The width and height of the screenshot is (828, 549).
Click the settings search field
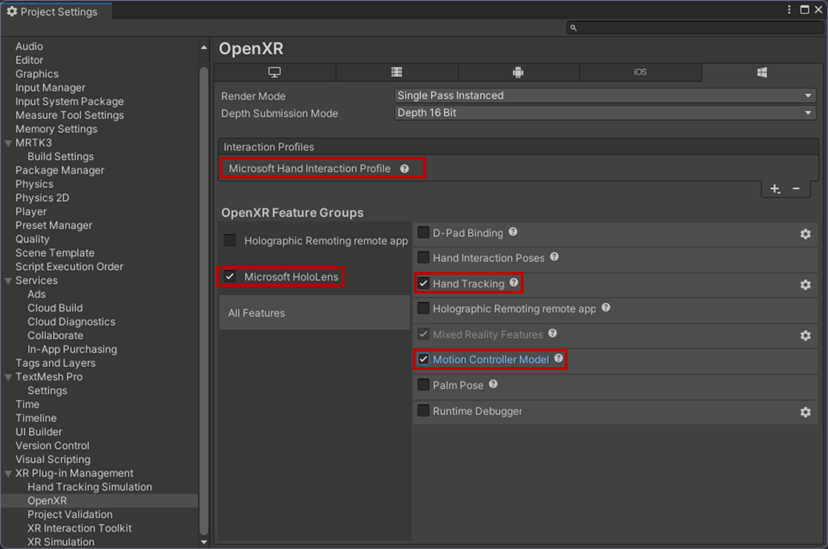(x=695, y=28)
